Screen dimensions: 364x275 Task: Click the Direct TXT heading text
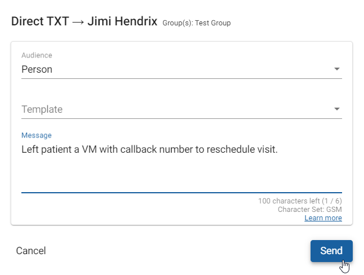point(40,21)
